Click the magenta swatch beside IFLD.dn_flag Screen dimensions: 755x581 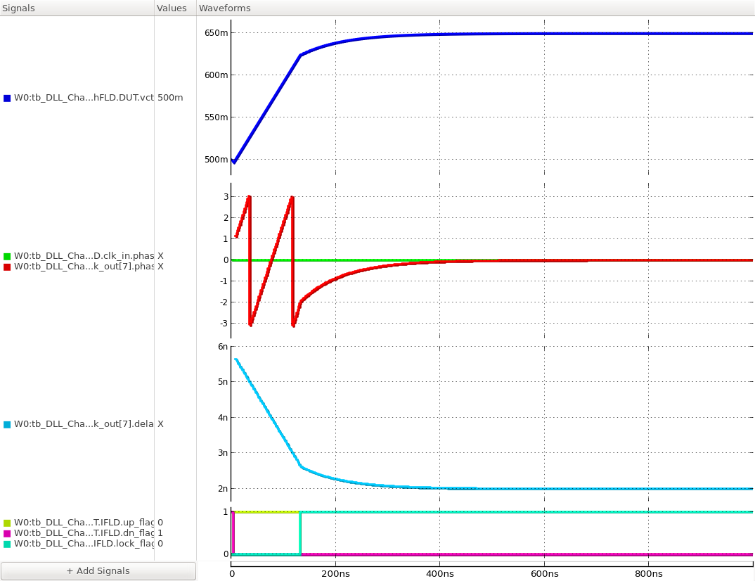tap(6, 533)
